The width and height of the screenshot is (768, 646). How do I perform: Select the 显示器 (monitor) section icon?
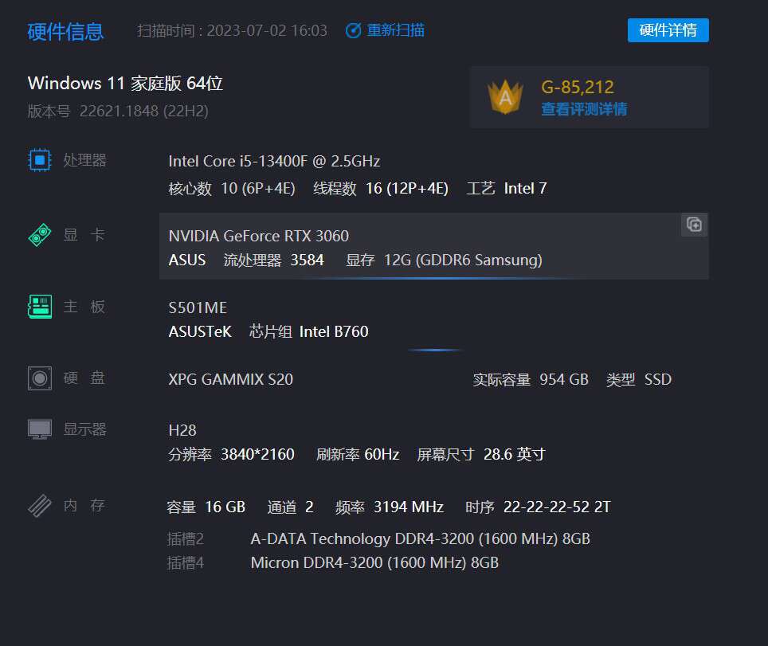click(x=38, y=428)
